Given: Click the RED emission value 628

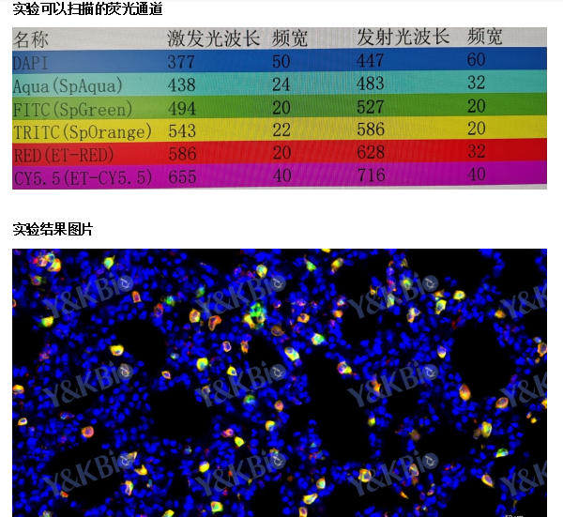Looking at the screenshot, I should (x=372, y=152).
